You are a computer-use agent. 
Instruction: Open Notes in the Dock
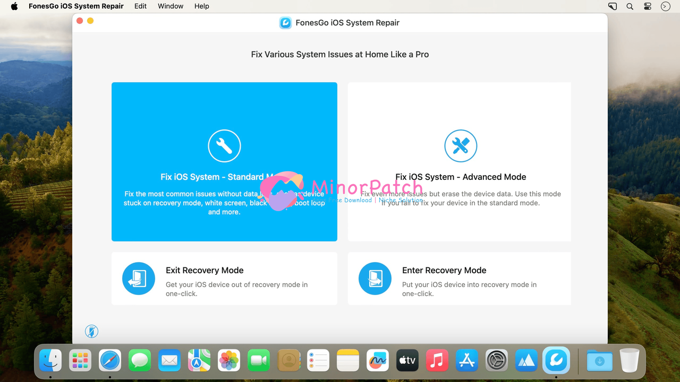click(348, 361)
